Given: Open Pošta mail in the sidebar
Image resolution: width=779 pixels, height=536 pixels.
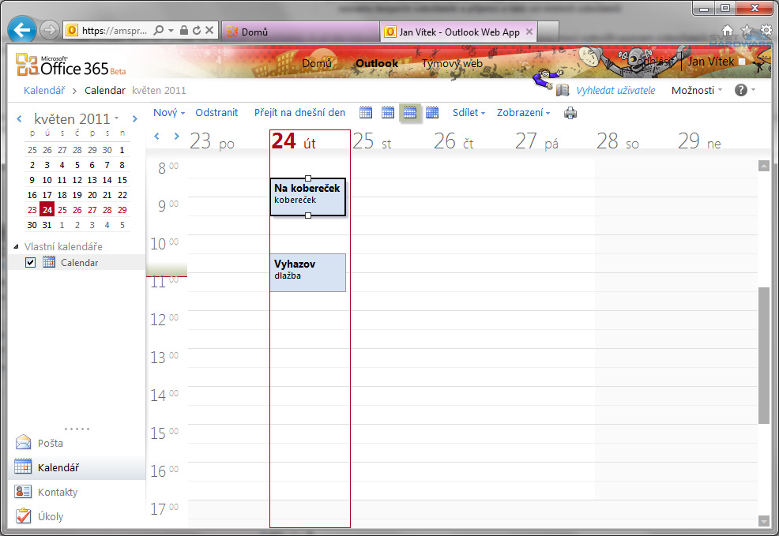Looking at the screenshot, I should (50, 443).
